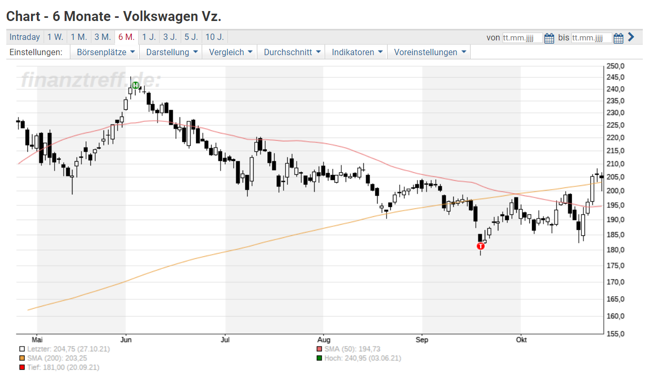The height and width of the screenshot is (376, 647).
Task: Click the green 'Hoch' legend swatch
Action: click(319, 358)
